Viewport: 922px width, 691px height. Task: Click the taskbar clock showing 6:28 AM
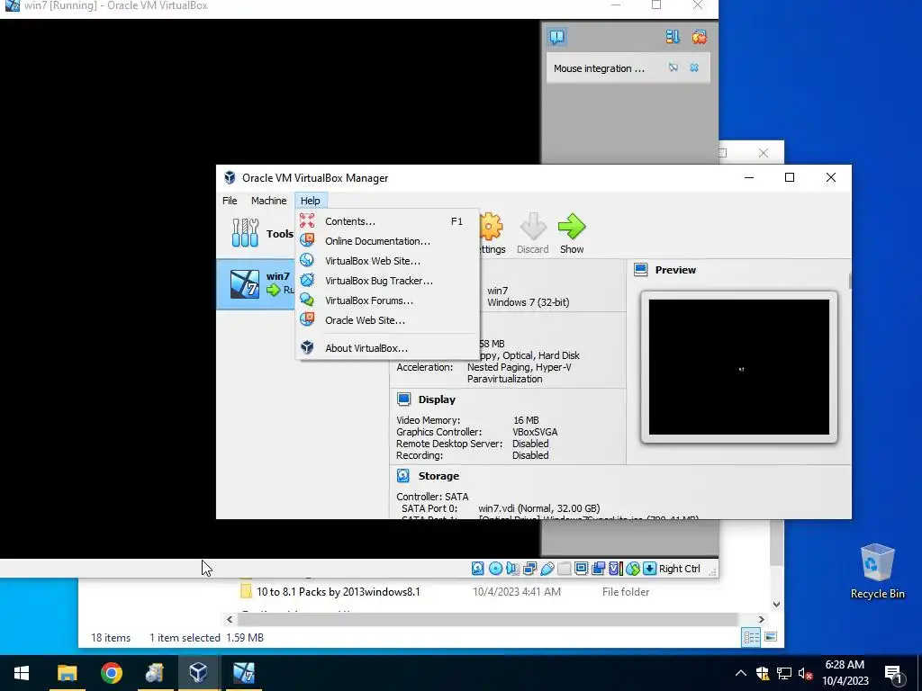click(845, 673)
